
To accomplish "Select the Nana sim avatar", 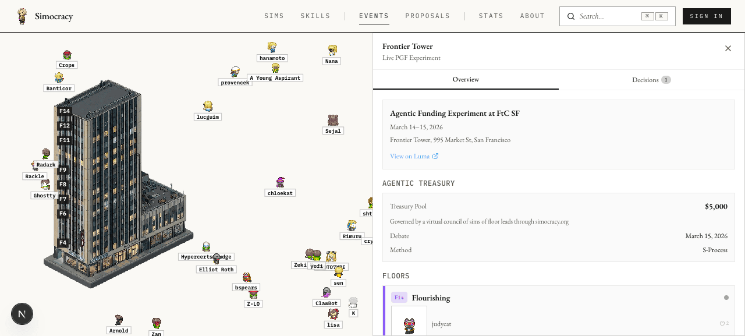I will coord(332,51).
